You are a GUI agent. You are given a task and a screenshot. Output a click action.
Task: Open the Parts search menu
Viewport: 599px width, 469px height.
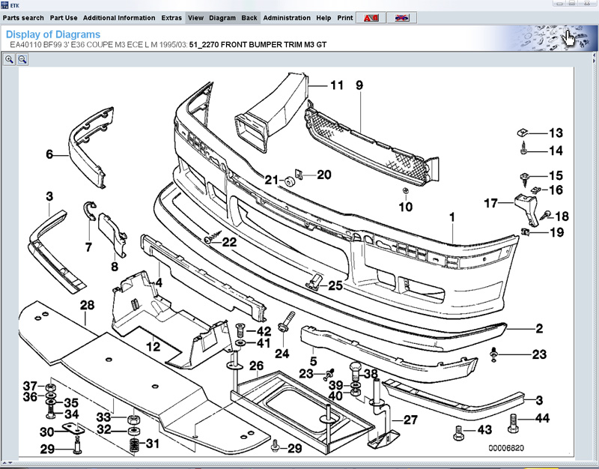[23, 17]
